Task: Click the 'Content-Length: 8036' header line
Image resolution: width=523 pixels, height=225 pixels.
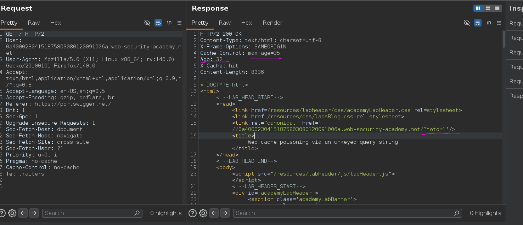Action: [x=232, y=72]
